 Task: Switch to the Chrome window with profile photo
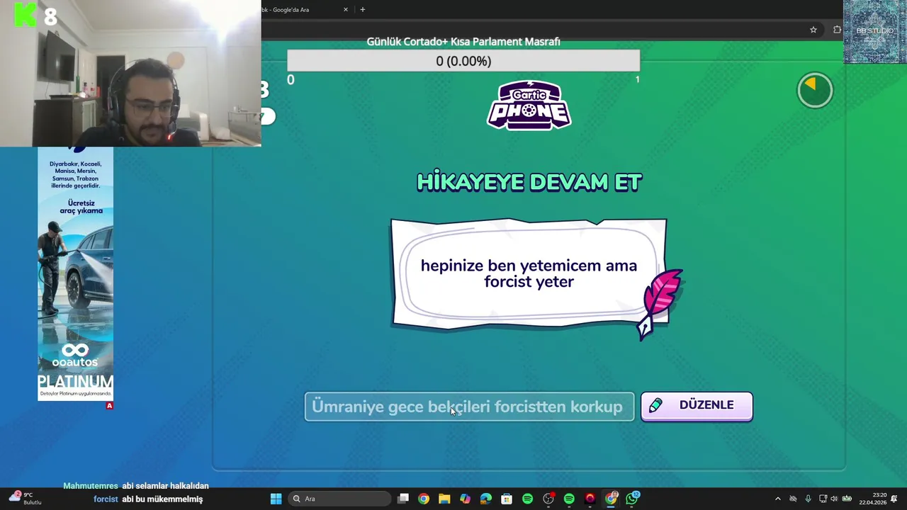pyautogui.click(x=611, y=499)
